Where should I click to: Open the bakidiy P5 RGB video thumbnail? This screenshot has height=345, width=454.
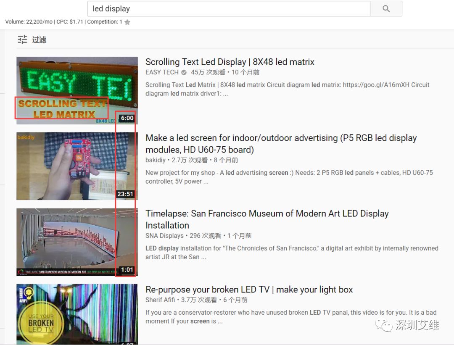(77, 166)
